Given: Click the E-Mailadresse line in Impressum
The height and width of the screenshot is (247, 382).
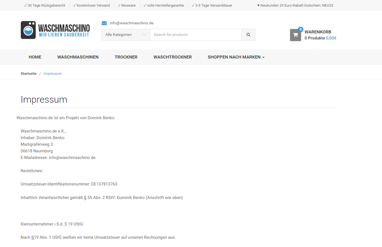Looking at the screenshot, I should (x=58, y=158).
